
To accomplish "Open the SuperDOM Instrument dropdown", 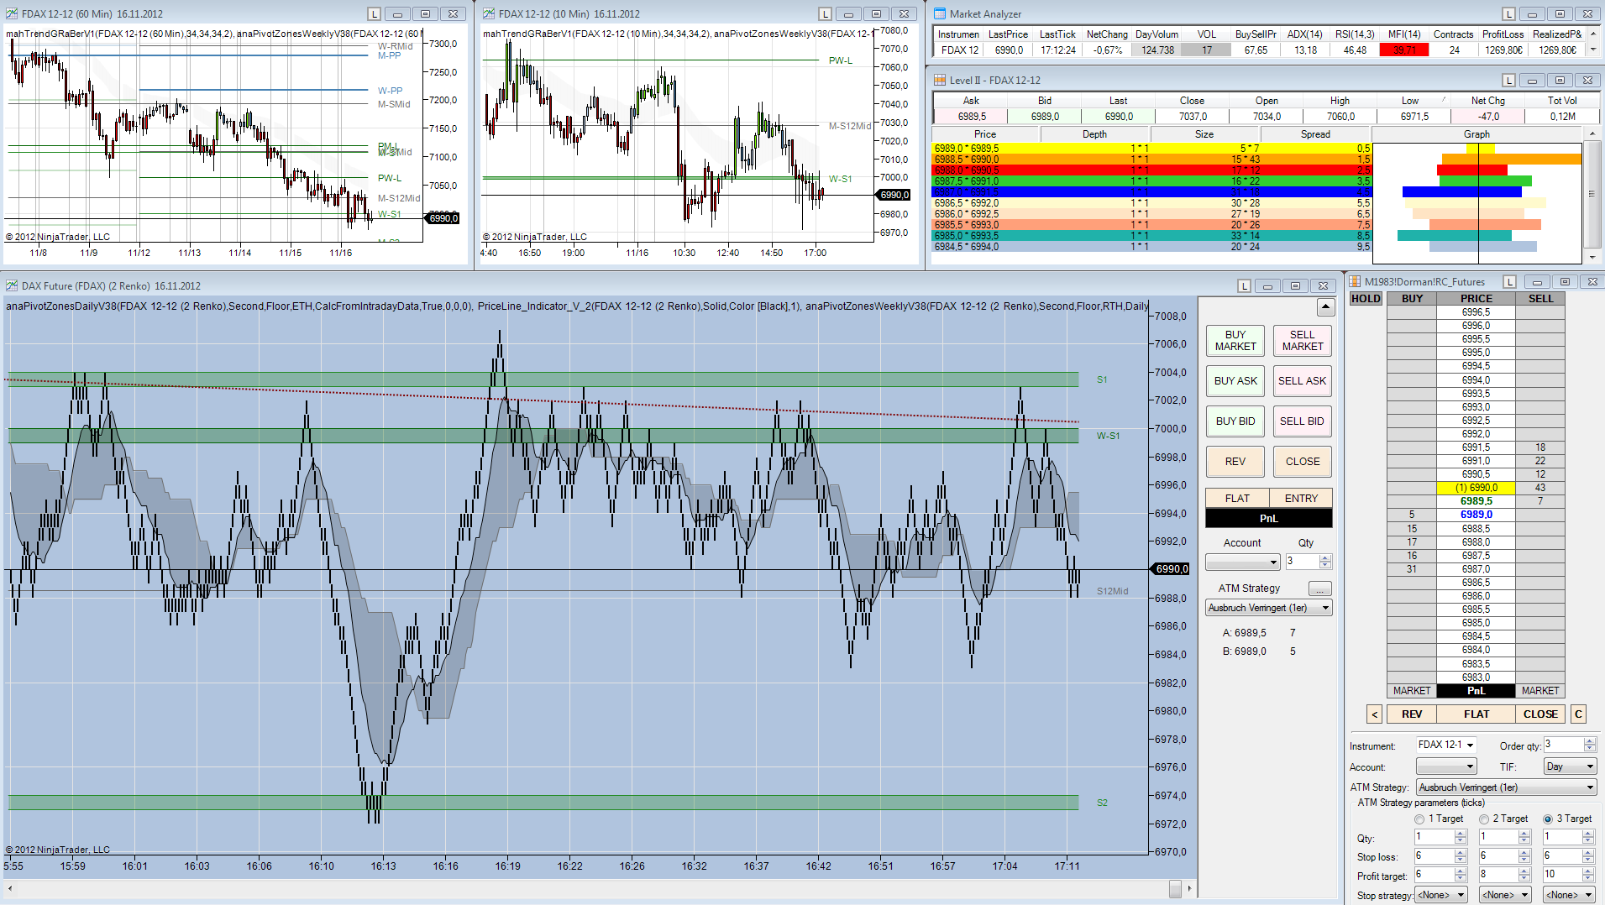I will tap(1446, 745).
